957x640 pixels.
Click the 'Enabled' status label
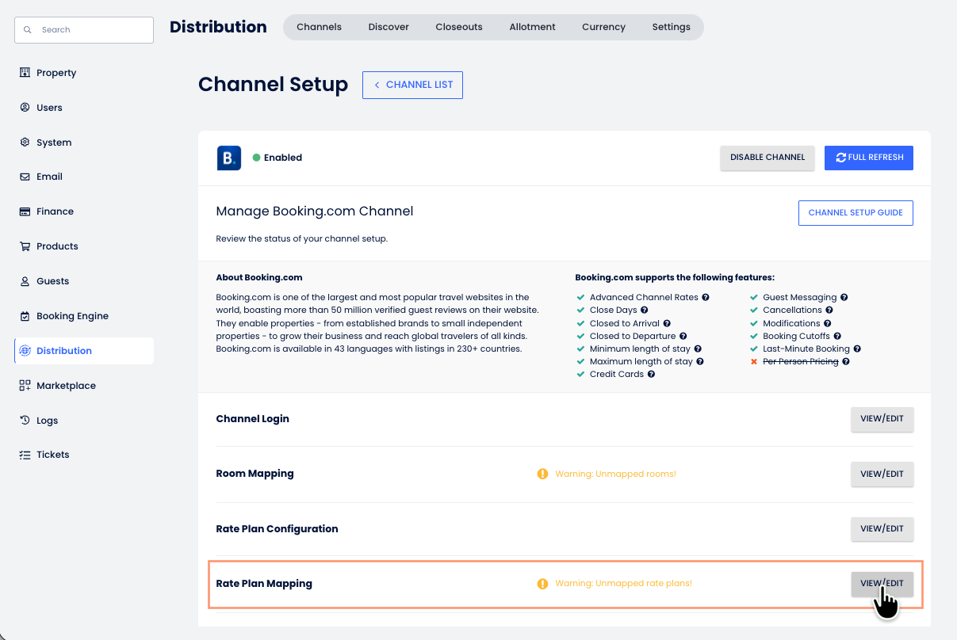pos(283,158)
